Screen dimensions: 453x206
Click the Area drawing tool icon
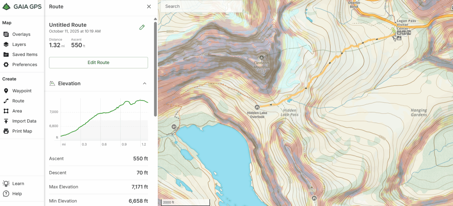pyautogui.click(x=6, y=111)
